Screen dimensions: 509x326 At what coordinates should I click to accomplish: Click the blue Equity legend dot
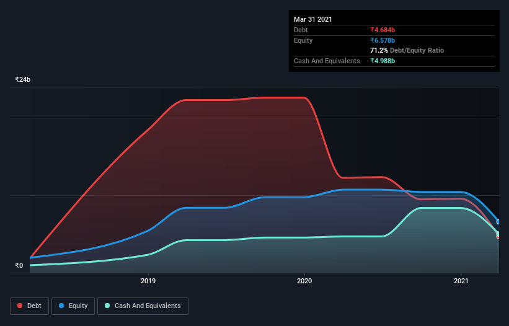tap(61, 306)
